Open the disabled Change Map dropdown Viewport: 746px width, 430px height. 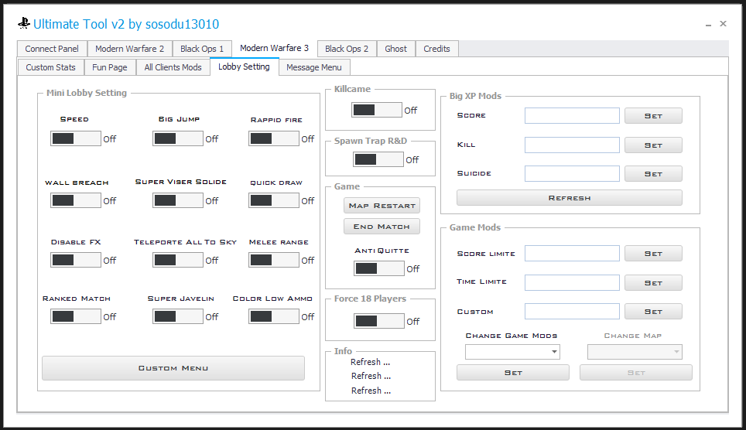click(635, 352)
